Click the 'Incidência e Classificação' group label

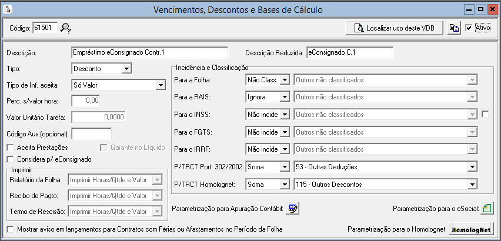pos(212,68)
